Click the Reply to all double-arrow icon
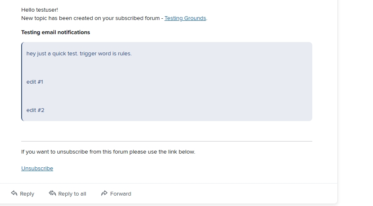Image resolution: width=373 pixels, height=206 pixels. (x=52, y=193)
